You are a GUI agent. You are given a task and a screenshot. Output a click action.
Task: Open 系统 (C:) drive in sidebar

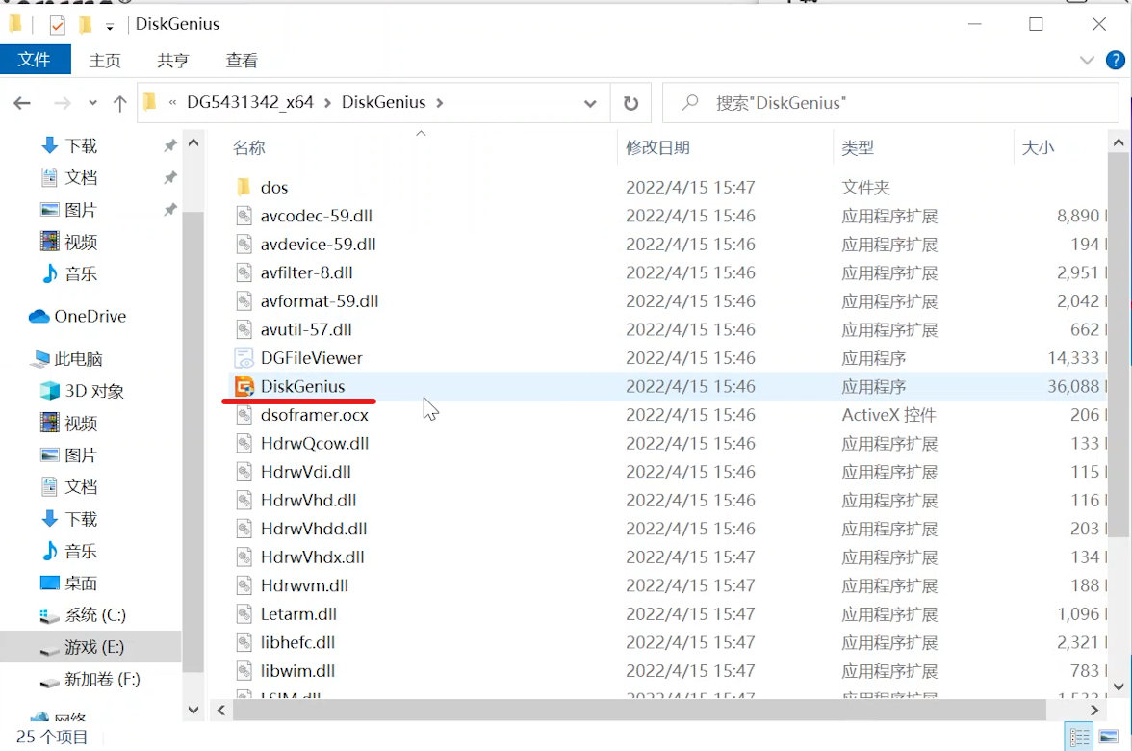(83, 615)
